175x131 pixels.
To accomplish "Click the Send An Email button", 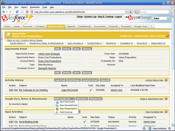I will click(90, 80).
